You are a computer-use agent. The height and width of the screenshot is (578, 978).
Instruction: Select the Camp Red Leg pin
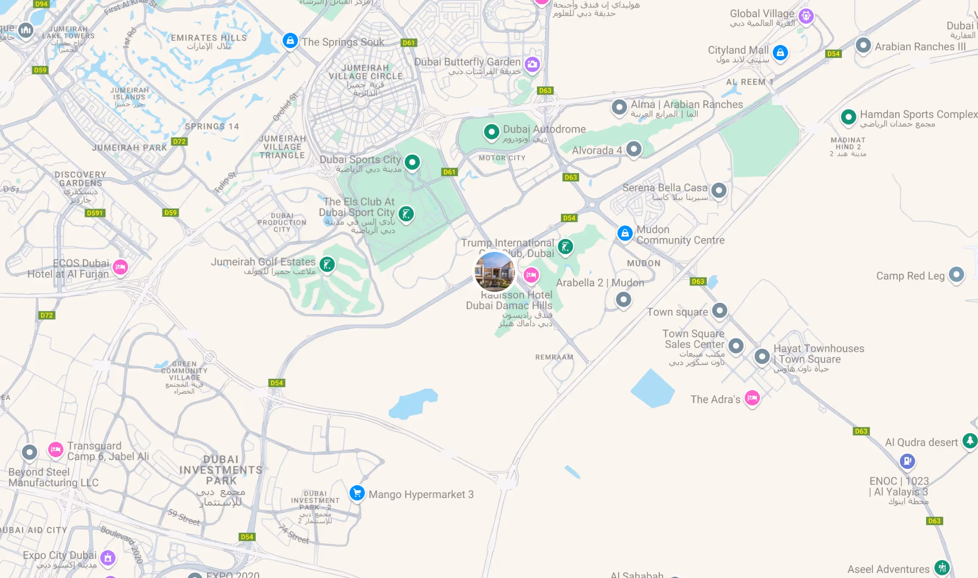pos(956,275)
